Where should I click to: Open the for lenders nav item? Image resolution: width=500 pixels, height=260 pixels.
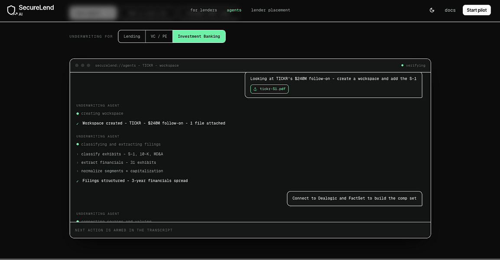204,10
